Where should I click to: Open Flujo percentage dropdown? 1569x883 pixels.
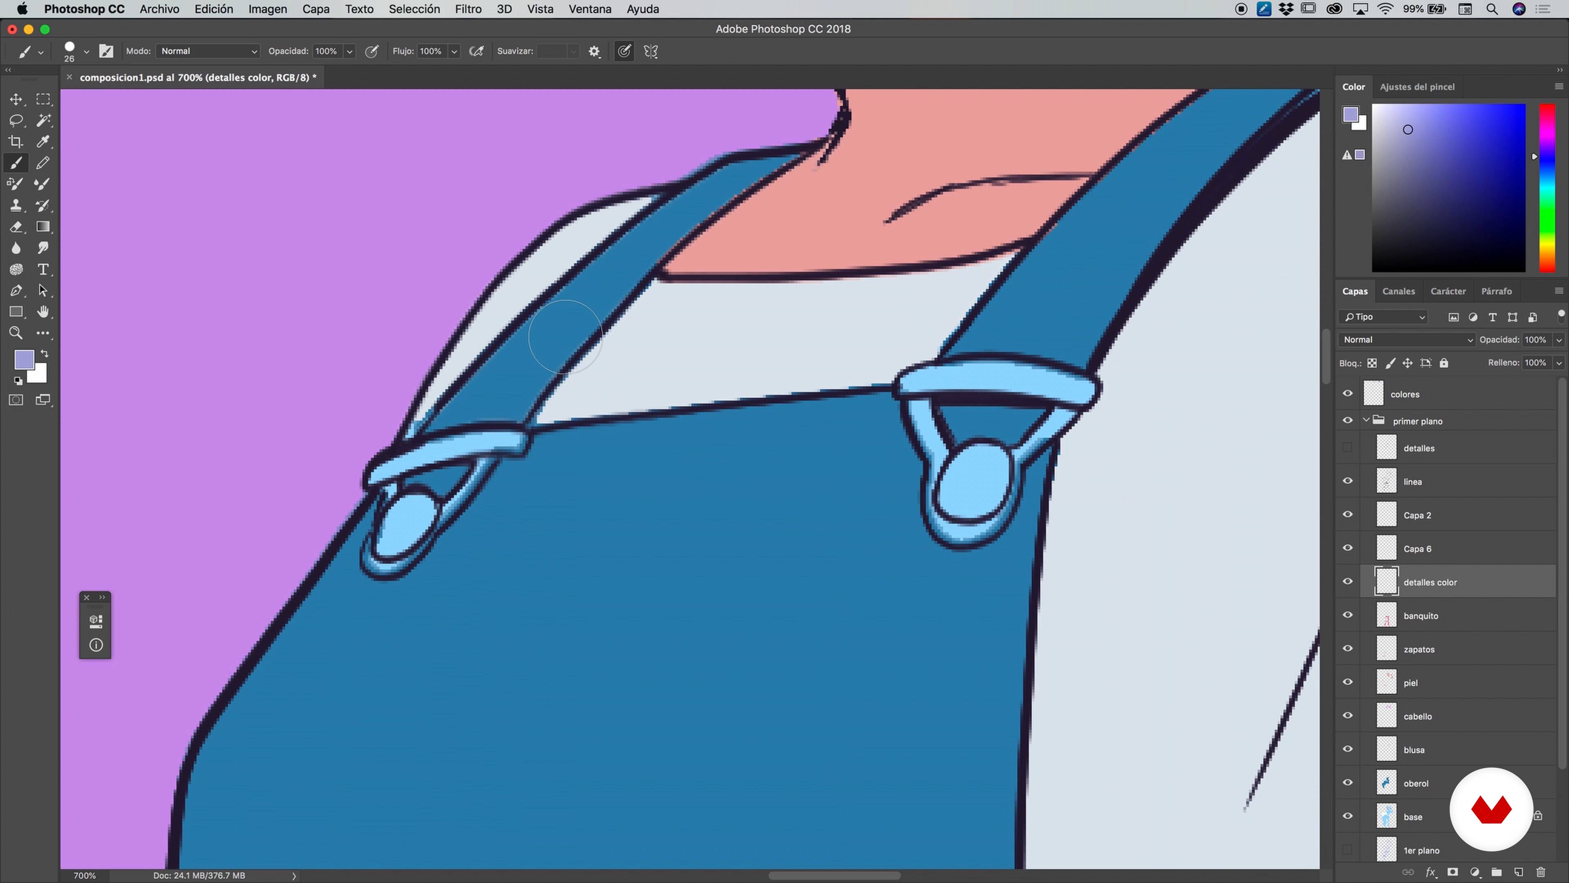pos(454,52)
